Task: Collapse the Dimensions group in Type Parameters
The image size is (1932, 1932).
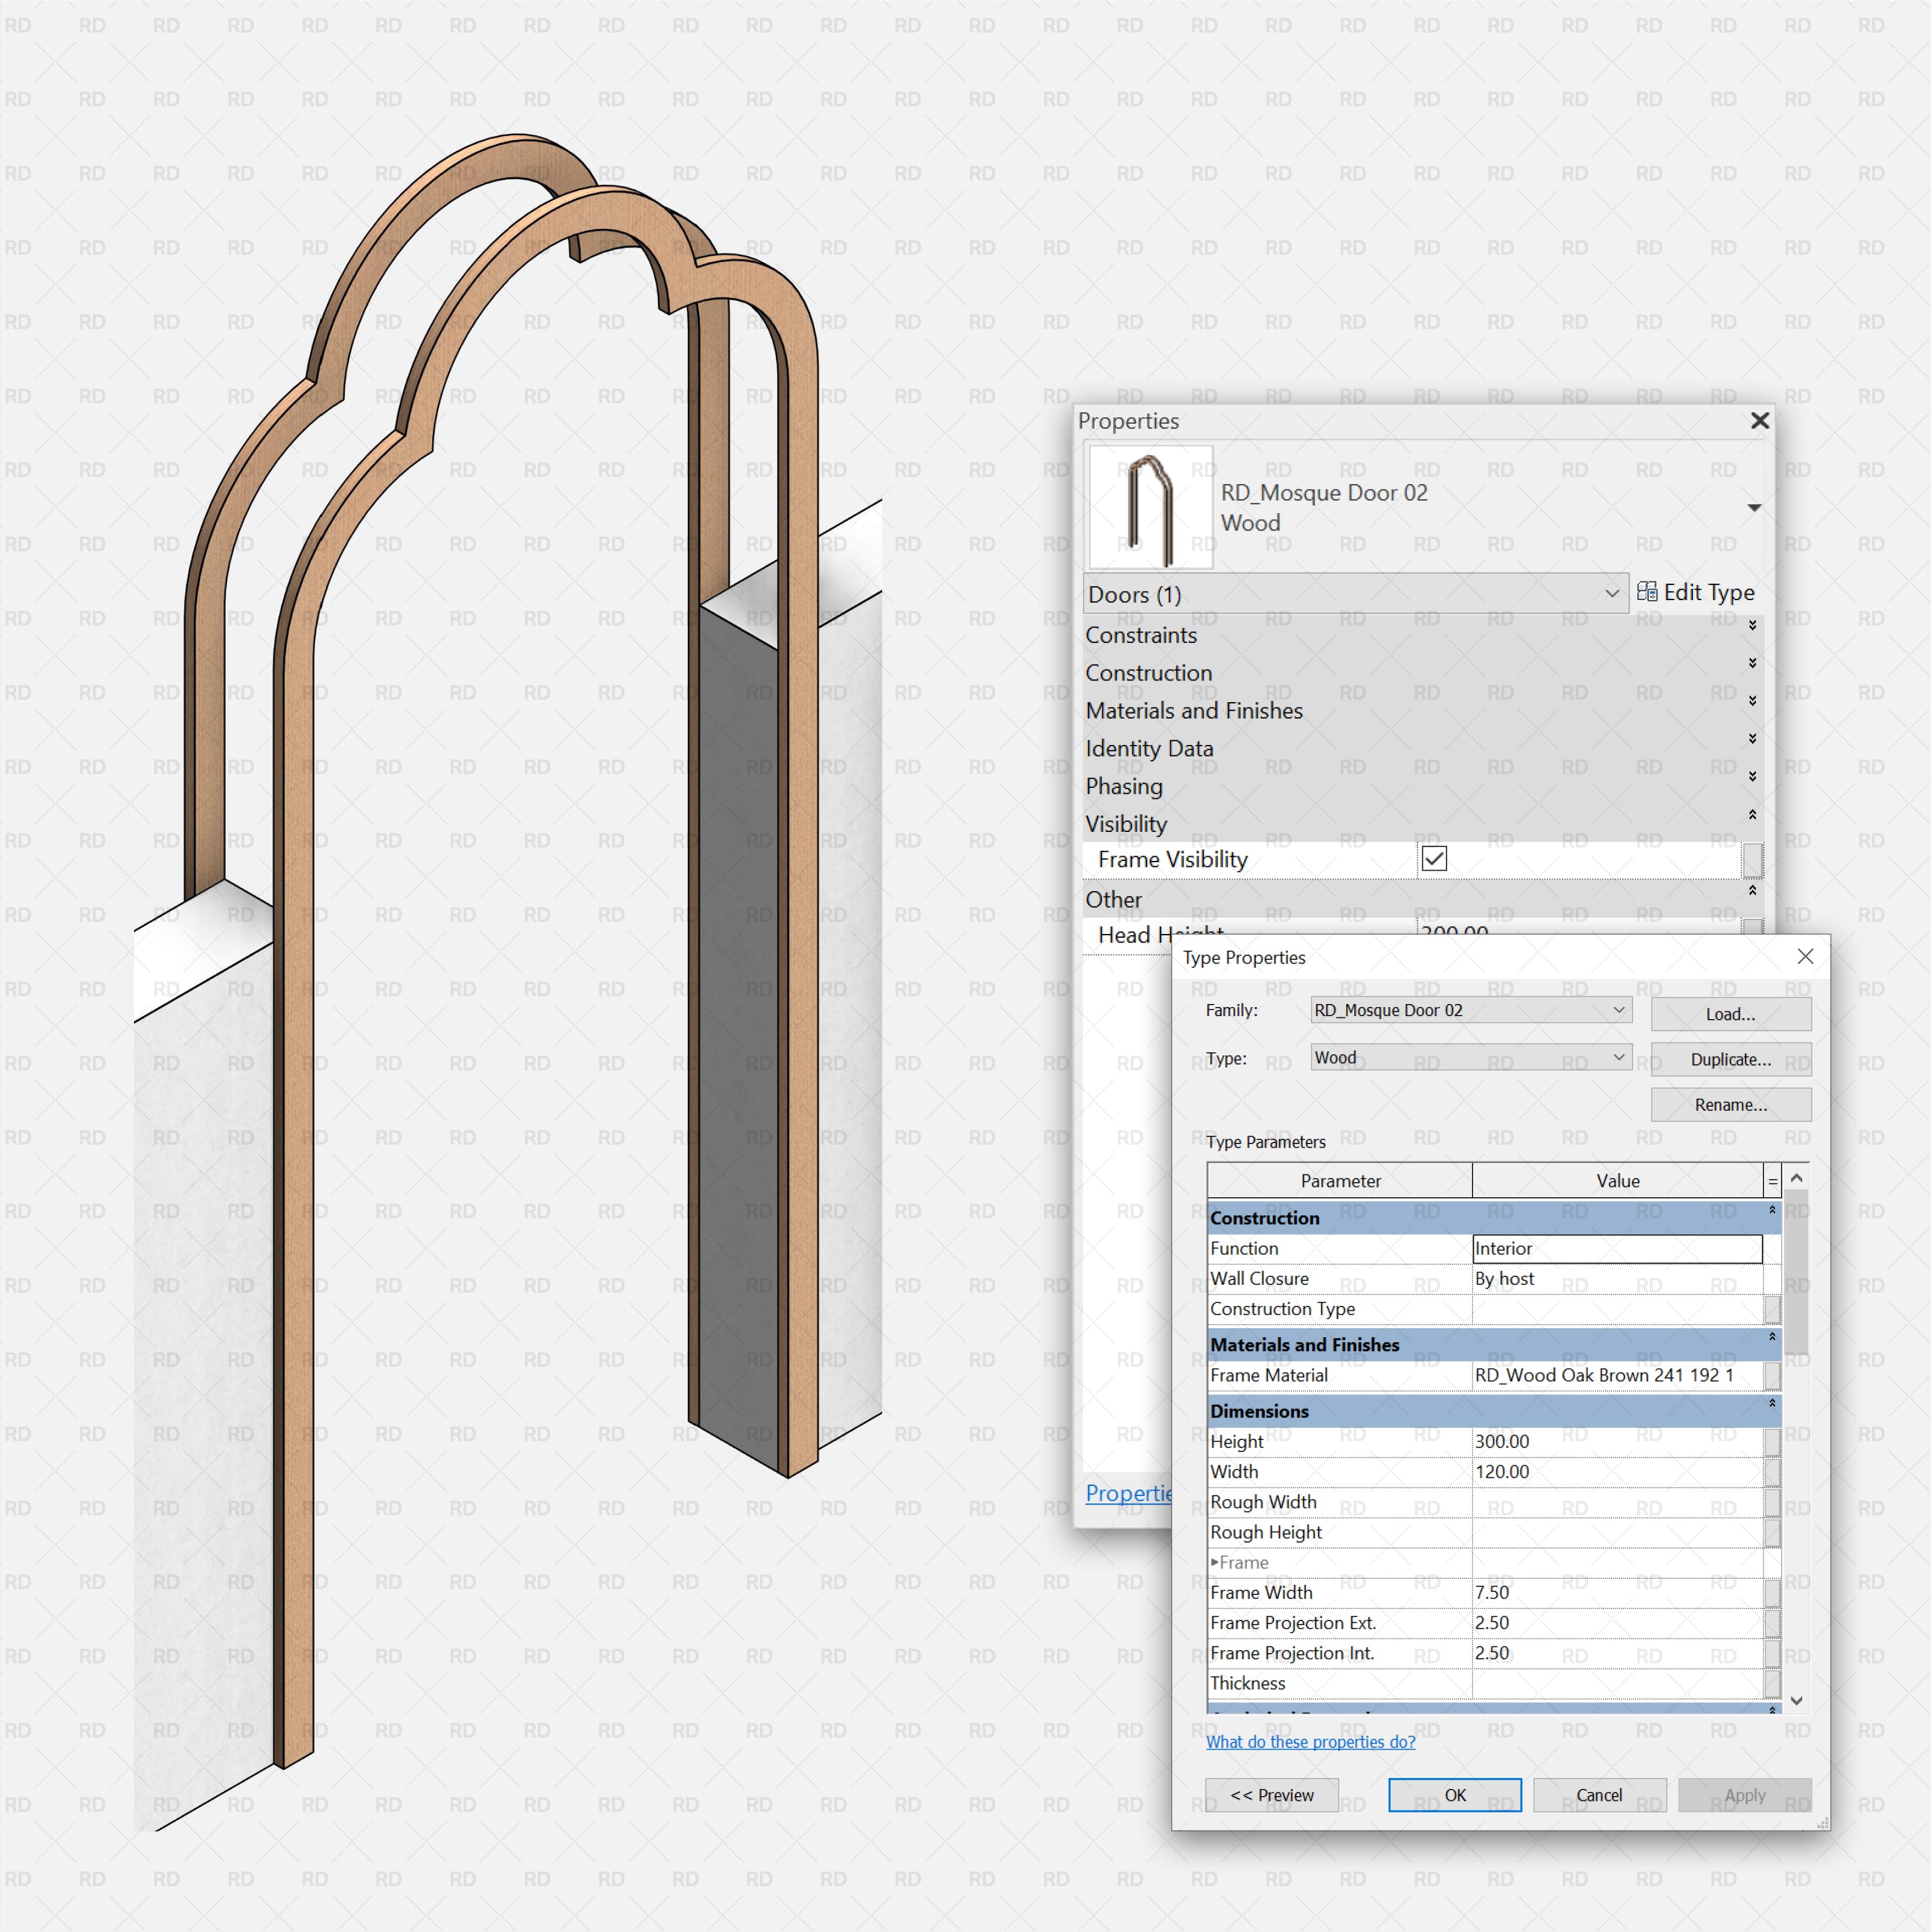Action: tap(1772, 1404)
